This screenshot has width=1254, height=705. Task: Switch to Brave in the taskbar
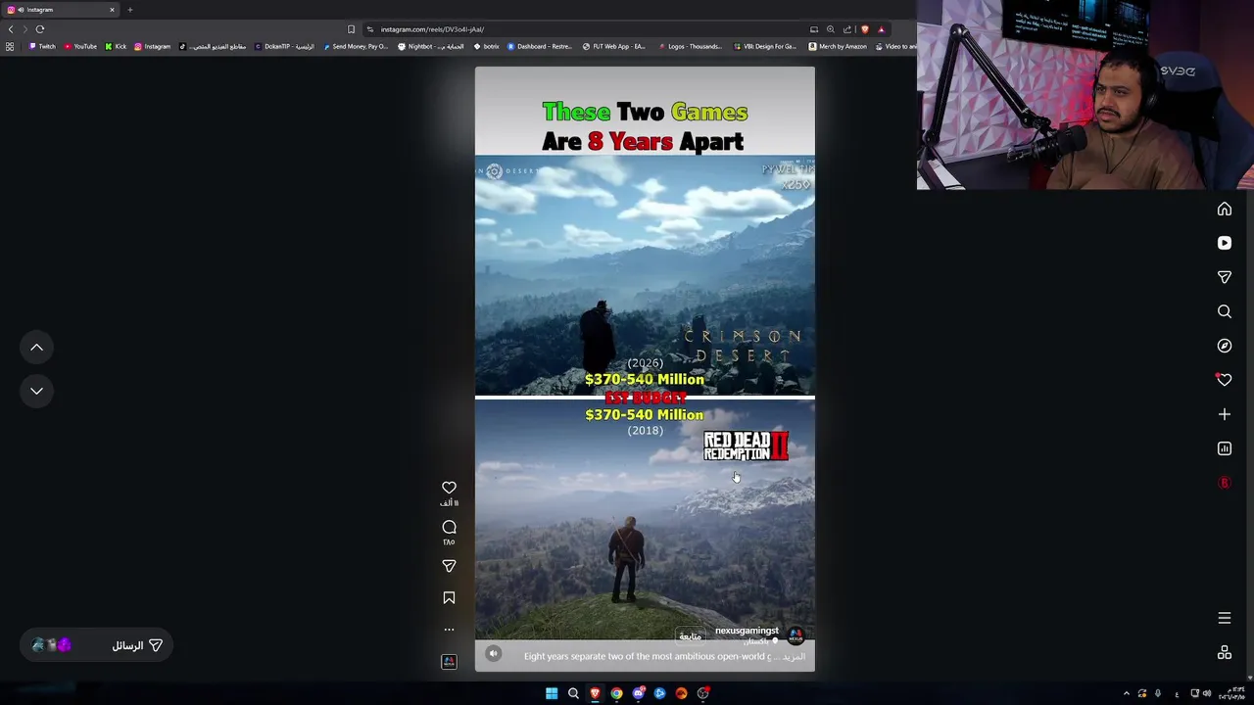(x=595, y=693)
